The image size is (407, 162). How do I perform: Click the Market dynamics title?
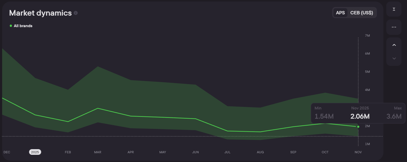coord(40,13)
